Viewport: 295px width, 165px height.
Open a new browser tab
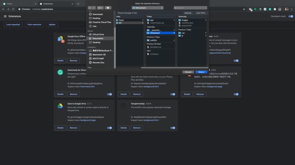(x=78, y=4)
